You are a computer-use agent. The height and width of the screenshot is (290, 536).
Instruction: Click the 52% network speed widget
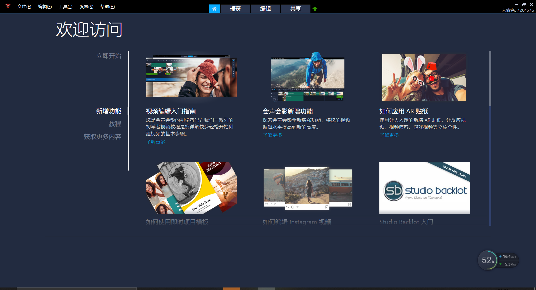pyautogui.click(x=498, y=260)
